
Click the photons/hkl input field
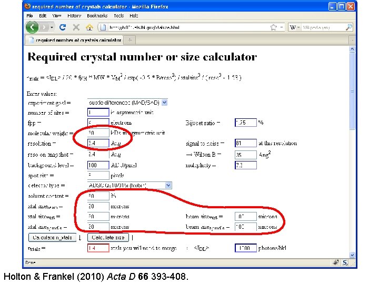pos(246,248)
